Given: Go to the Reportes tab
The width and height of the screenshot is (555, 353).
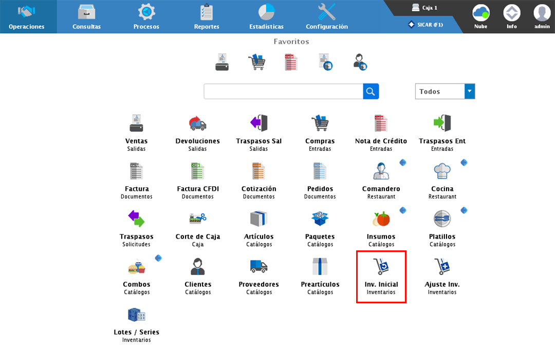Looking at the screenshot, I should point(207,16).
